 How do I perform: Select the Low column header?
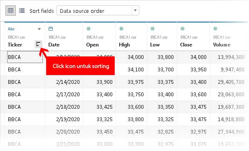155,45
